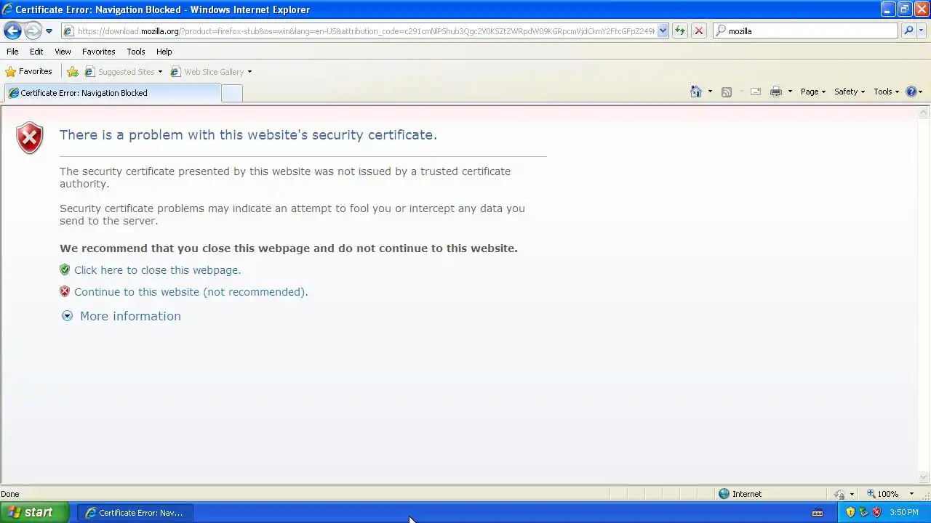
Task: Click the Refresh page icon
Action: 680,31
